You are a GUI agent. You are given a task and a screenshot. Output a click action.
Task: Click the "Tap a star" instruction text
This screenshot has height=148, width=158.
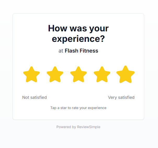[x=78, y=108]
